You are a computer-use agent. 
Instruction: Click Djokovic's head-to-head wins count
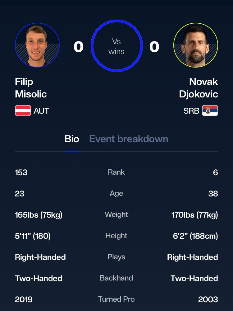click(x=154, y=47)
